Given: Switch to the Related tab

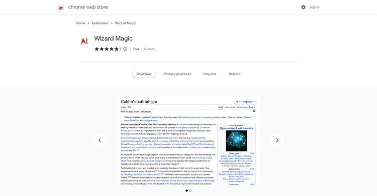Looking at the screenshot, I should click(235, 74).
